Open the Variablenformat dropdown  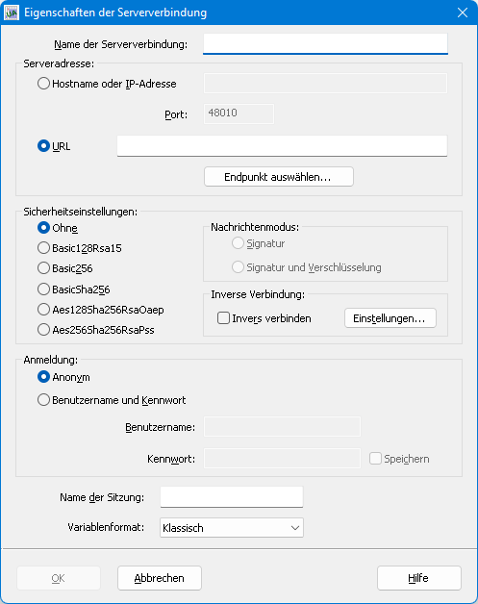pos(232,528)
